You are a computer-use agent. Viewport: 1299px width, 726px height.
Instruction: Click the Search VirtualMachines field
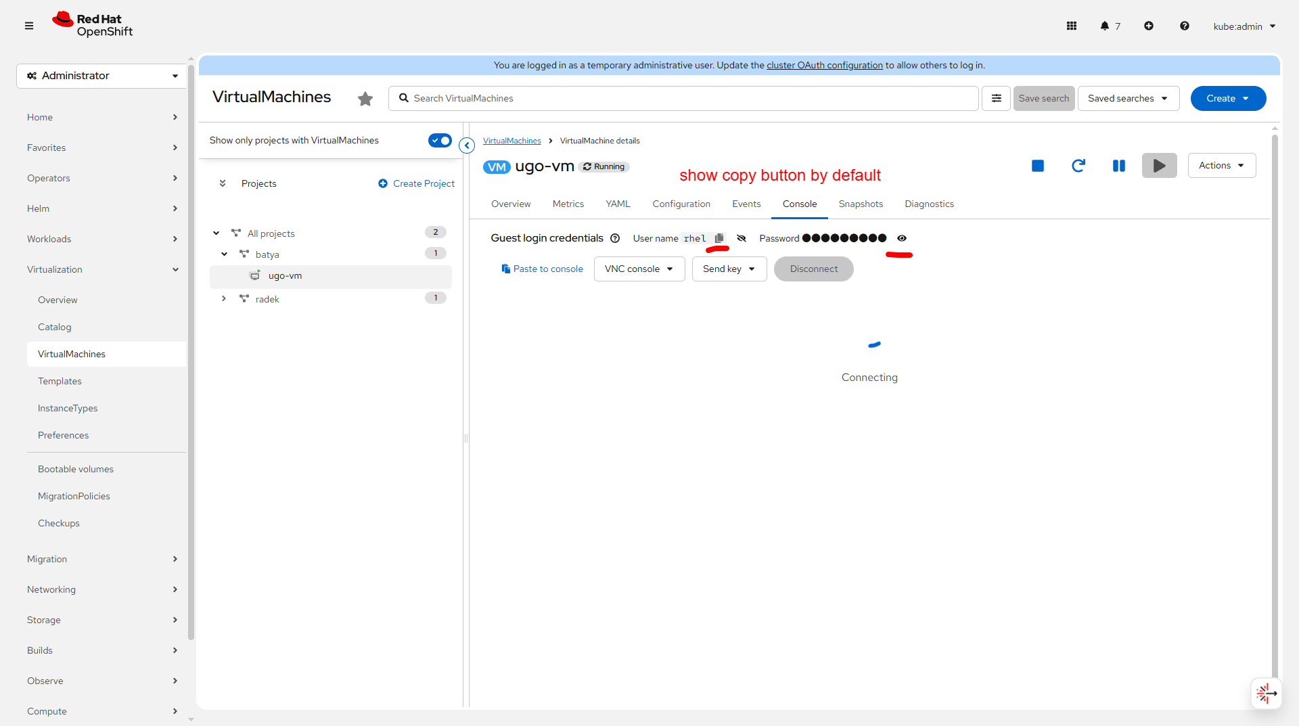tap(683, 98)
